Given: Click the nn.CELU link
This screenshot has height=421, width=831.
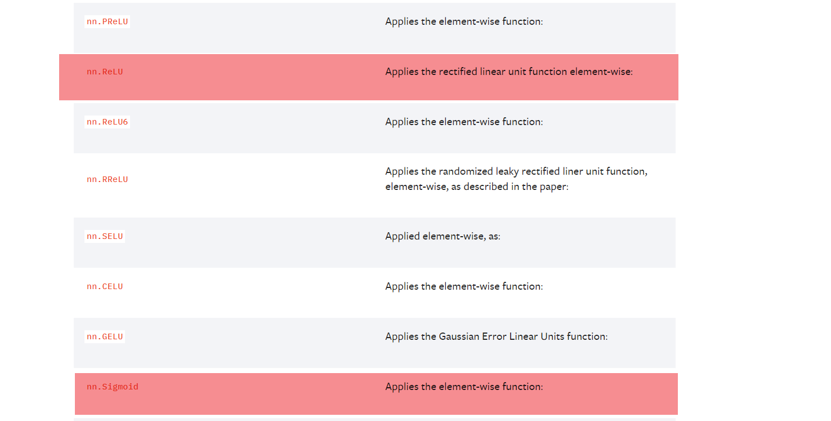Looking at the screenshot, I should pos(105,287).
